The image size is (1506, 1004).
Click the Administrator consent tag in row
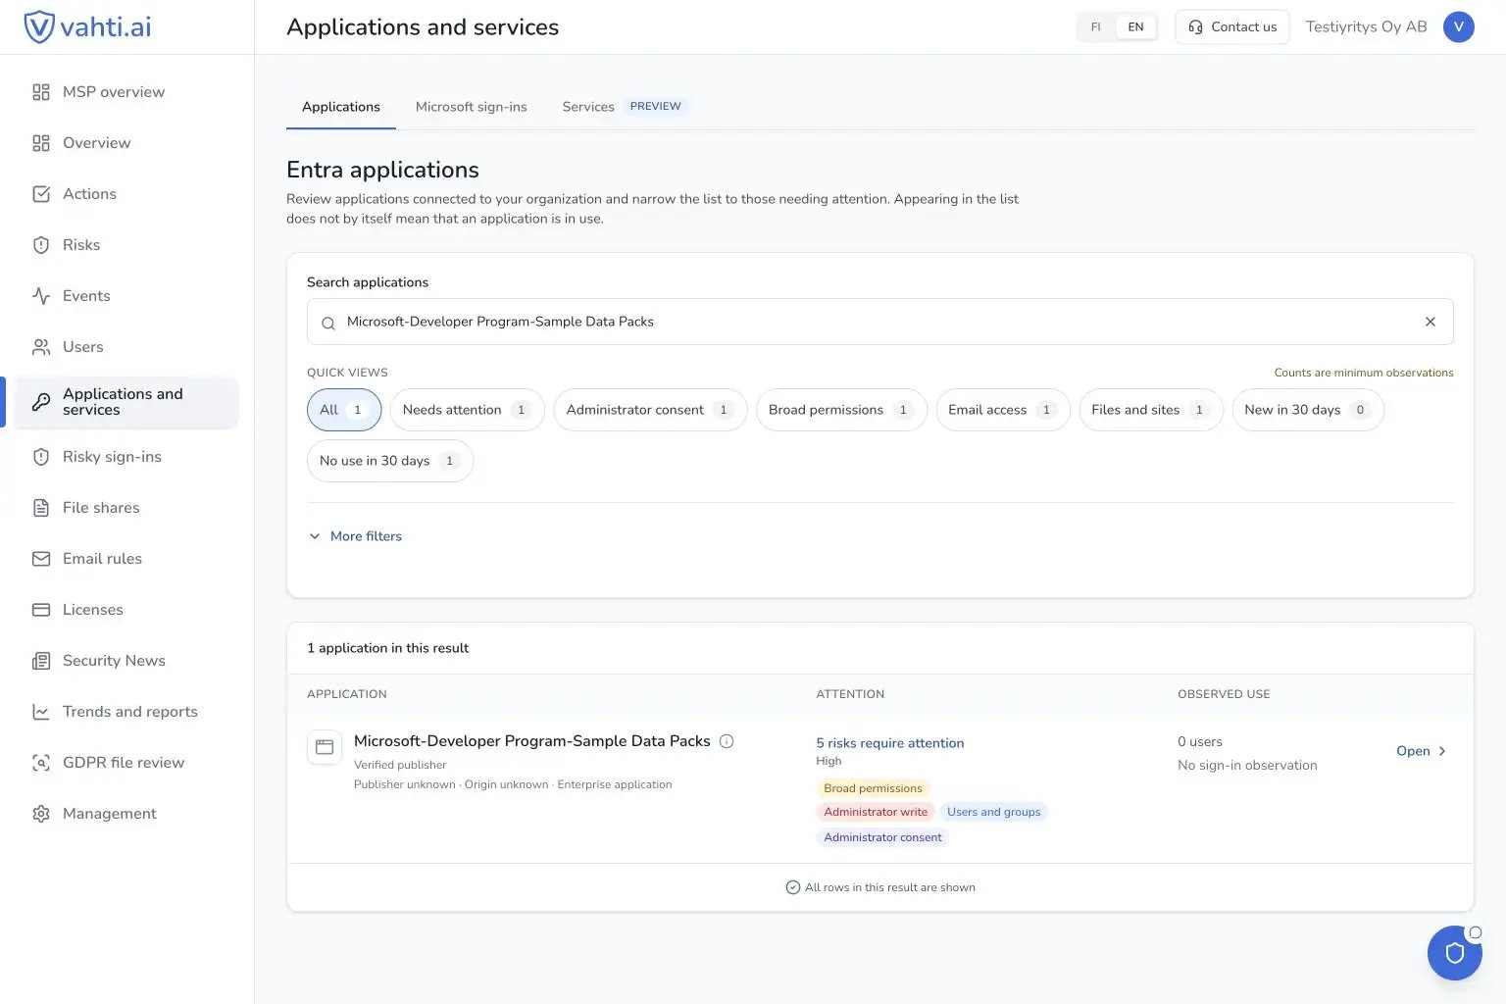[x=882, y=837]
